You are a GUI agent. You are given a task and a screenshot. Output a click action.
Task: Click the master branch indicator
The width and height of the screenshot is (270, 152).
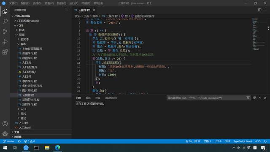pos(9,141)
